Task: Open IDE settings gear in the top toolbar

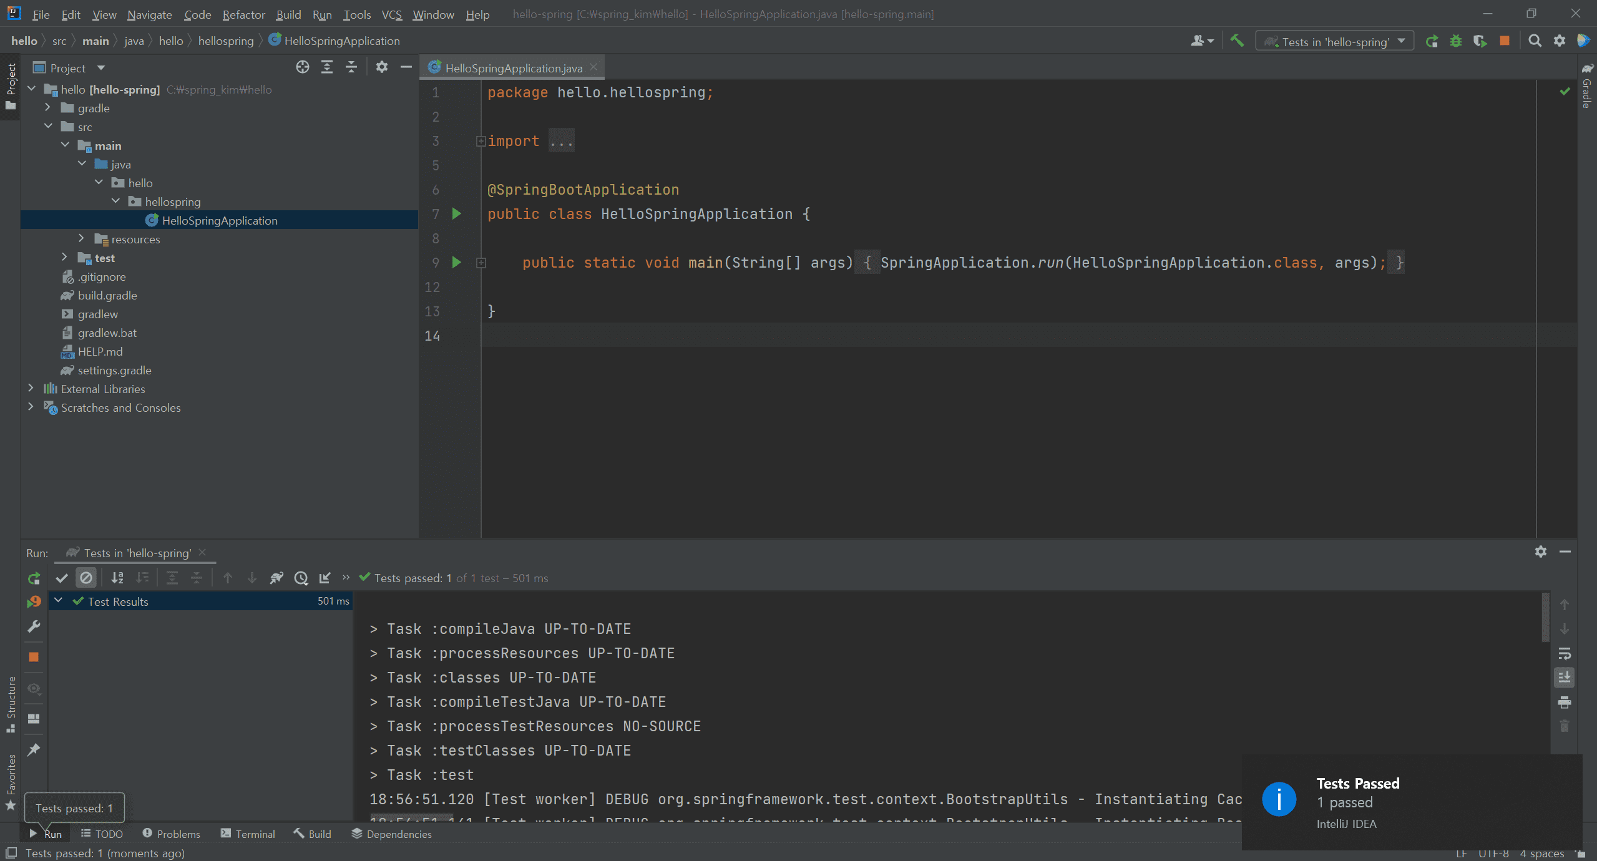Action: click(x=1560, y=41)
